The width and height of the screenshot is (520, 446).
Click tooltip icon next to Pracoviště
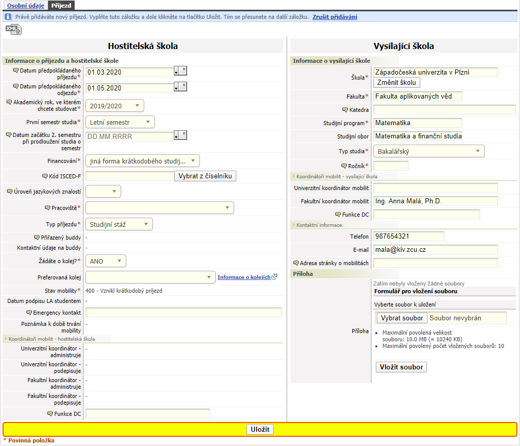coord(48,207)
